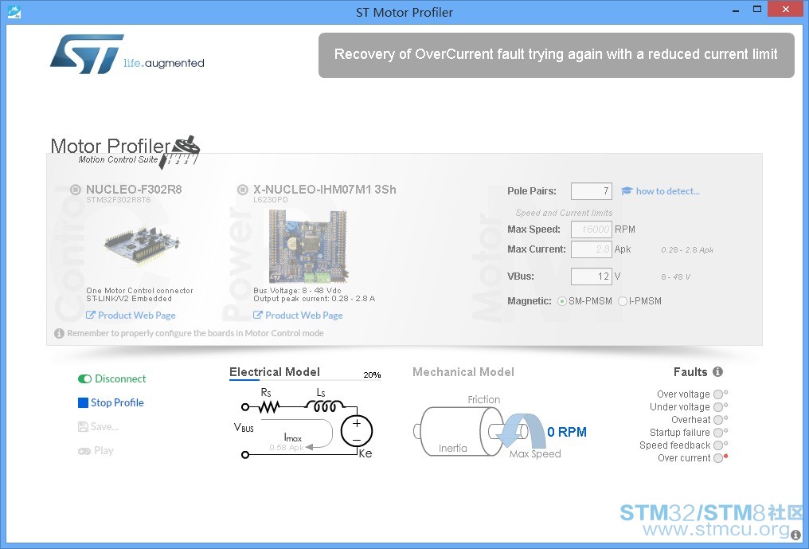Open X-NUCLEO-IHM07M1 Product Web Page link
Screen dimensions: 809x549
(299, 315)
